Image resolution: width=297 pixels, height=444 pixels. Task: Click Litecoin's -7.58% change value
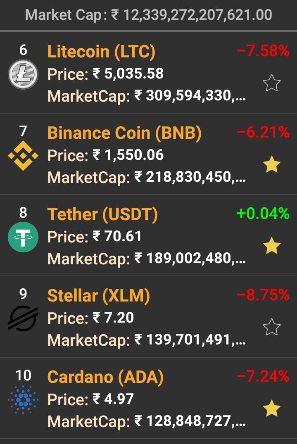pos(263,51)
